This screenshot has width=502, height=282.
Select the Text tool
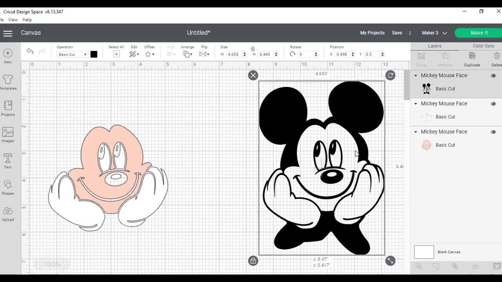tap(8, 161)
